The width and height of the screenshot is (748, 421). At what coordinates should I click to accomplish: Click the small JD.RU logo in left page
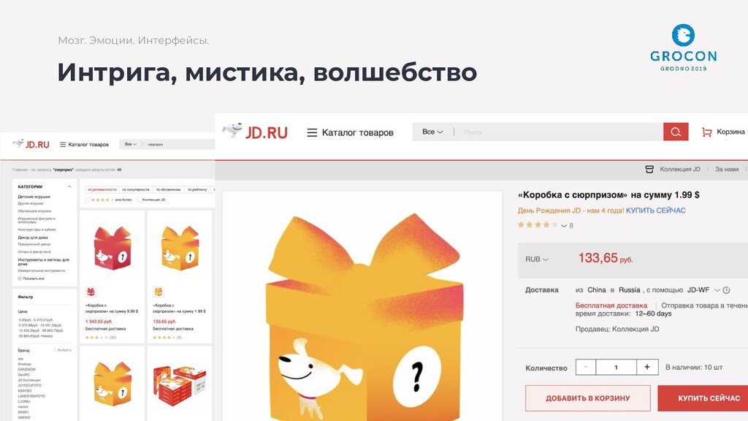[31, 144]
